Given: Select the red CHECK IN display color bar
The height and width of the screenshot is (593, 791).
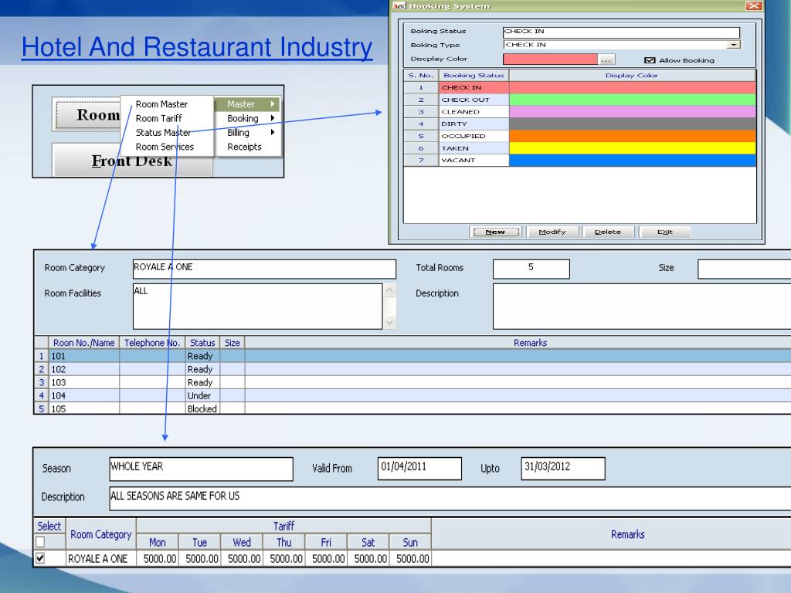Looking at the screenshot, I should click(633, 87).
